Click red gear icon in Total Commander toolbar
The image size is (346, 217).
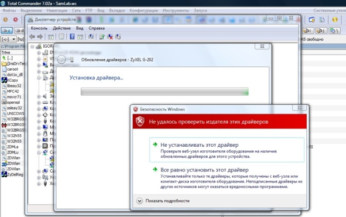pos(16,20)
